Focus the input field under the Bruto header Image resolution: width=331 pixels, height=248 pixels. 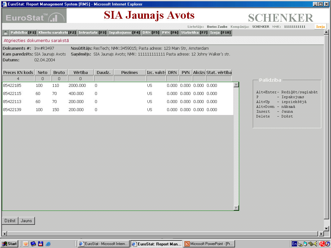pos(59,79)
